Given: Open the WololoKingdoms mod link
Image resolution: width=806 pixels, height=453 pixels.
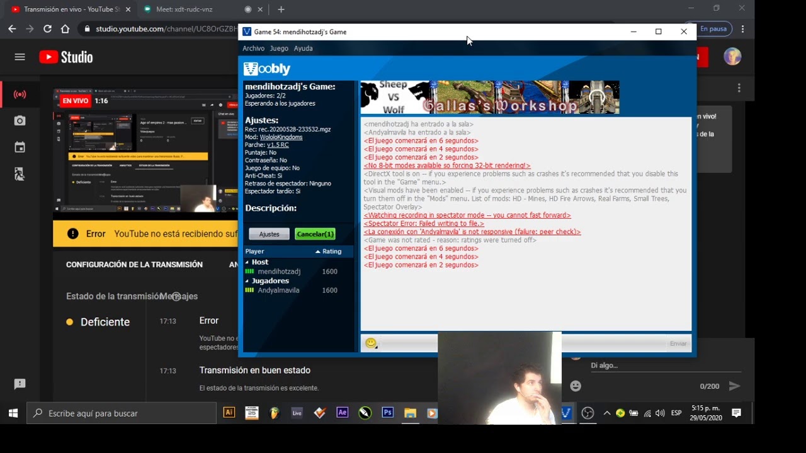Looking at the screenshot, I should [x=281, y=137].
